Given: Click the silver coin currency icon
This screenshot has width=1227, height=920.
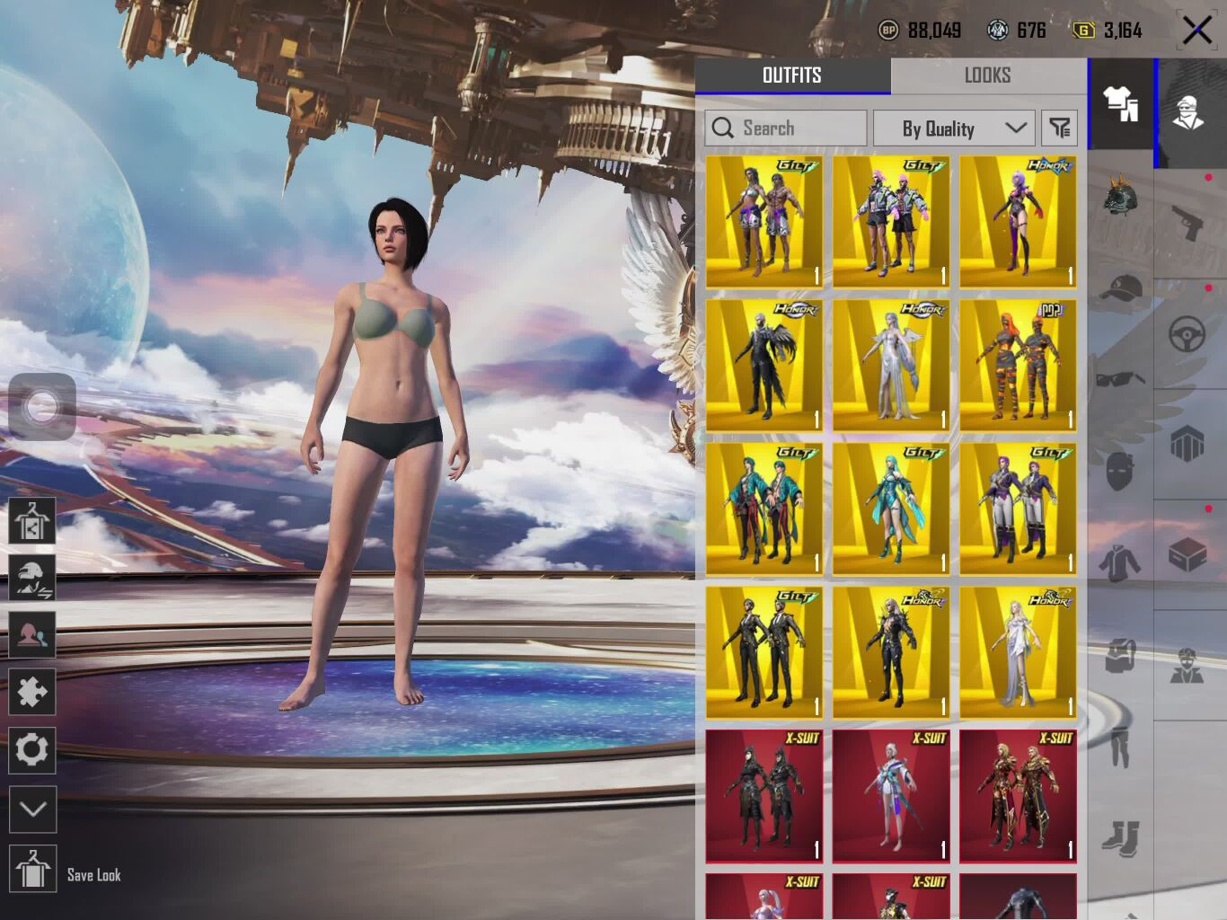Looking at the screenshot, I should point(997,31).
